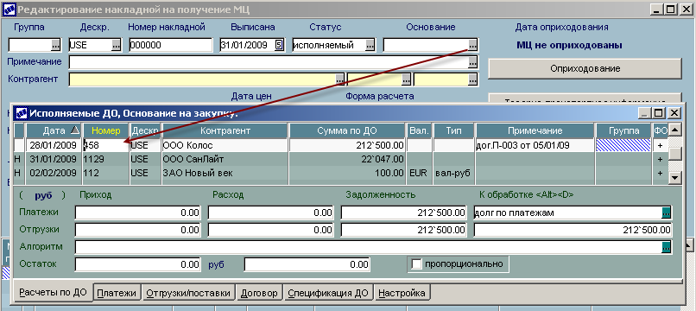Click the Примечание column header

coord(535,130)
